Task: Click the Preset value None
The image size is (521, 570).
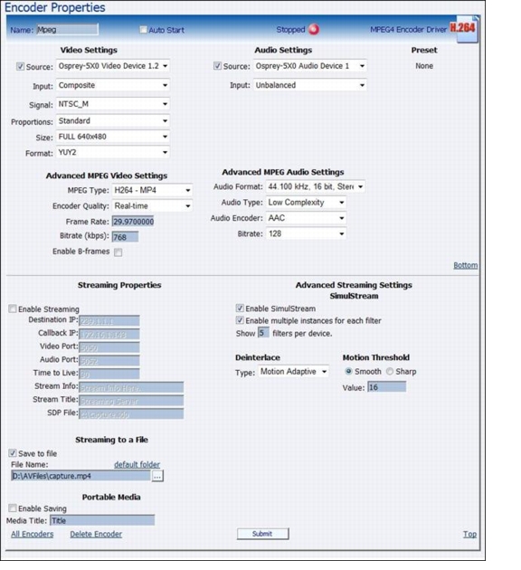Action: 424,66
